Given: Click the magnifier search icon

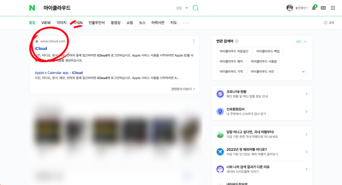Looking at the screenshot, I should point(196,8).
